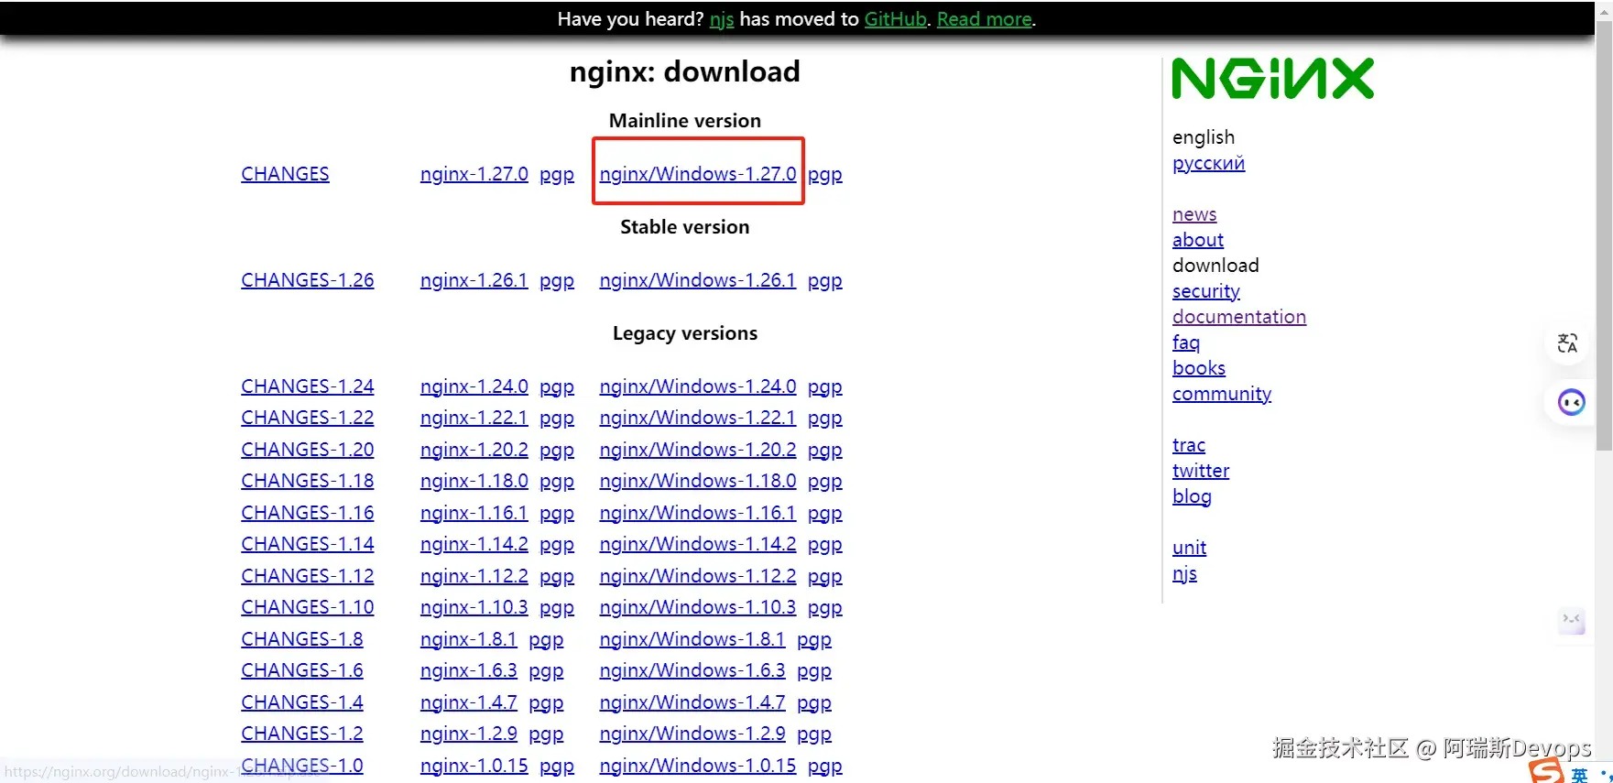Open CHANGES-1.18 link
The image size is (1613, 783).
click(308, 481)
